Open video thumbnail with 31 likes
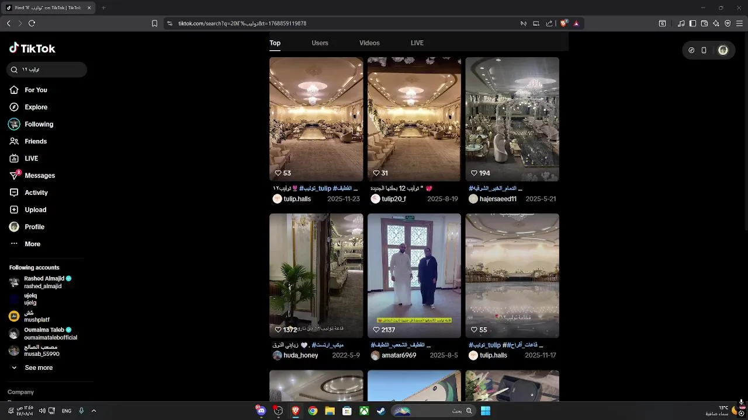The image size is (748, 420). [x=414, y=119]
